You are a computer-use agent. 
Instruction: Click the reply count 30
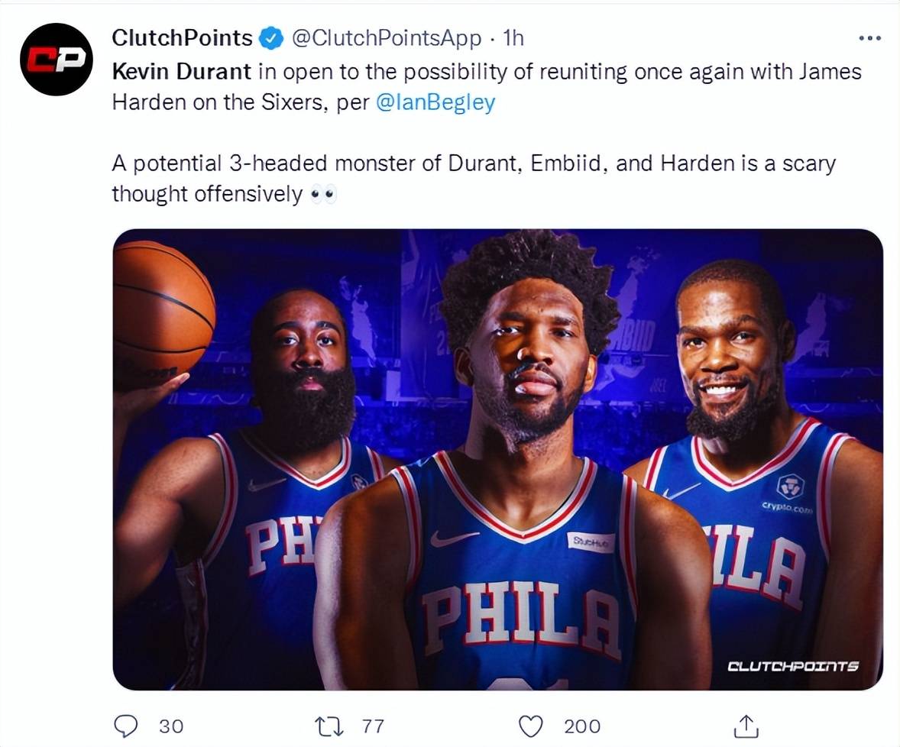coord(171,726)
